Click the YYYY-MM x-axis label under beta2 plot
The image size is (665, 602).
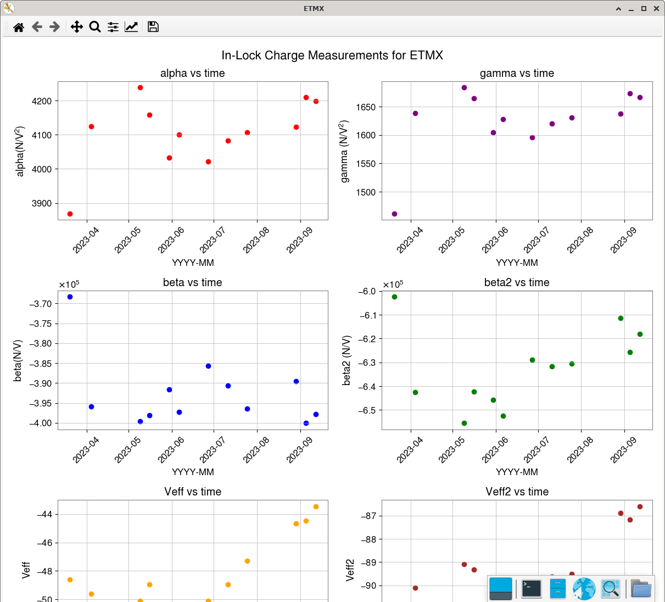coord(517,472)
